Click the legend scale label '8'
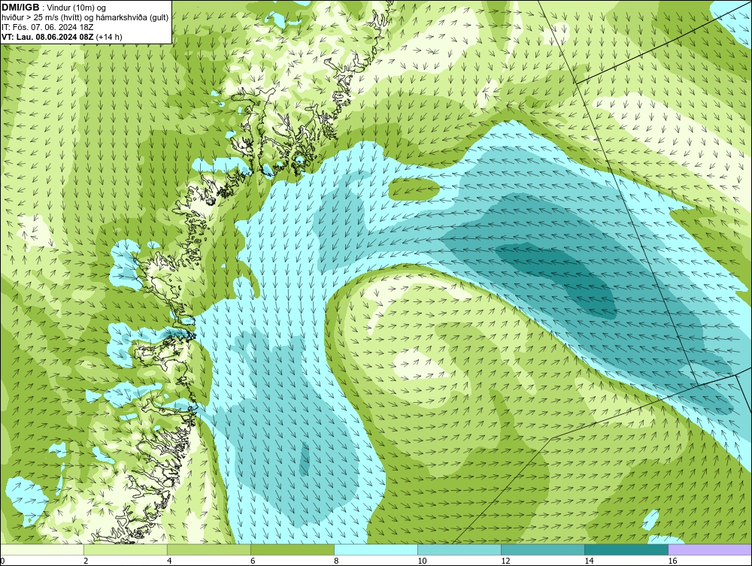752x566 pixels. click(x=336, y=561)
